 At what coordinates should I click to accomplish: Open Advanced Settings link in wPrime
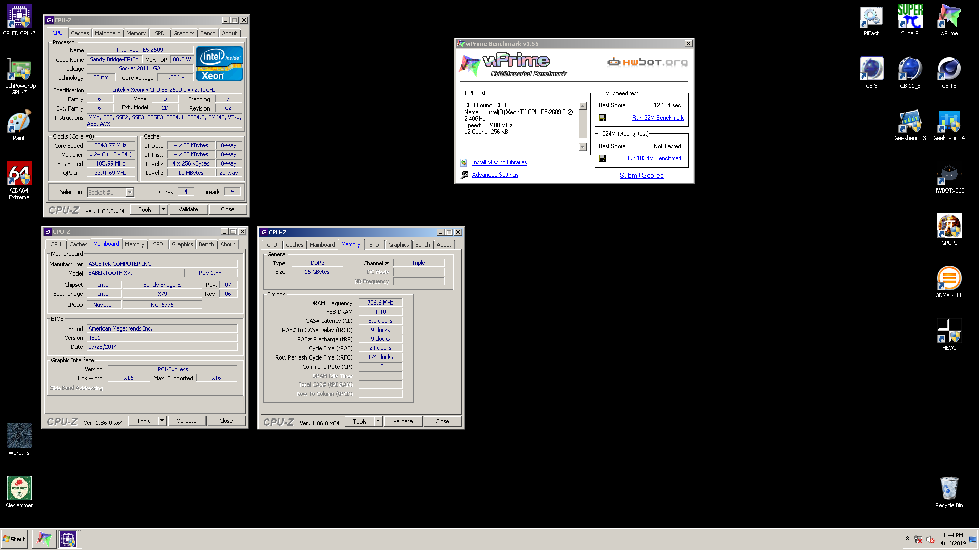495,175
